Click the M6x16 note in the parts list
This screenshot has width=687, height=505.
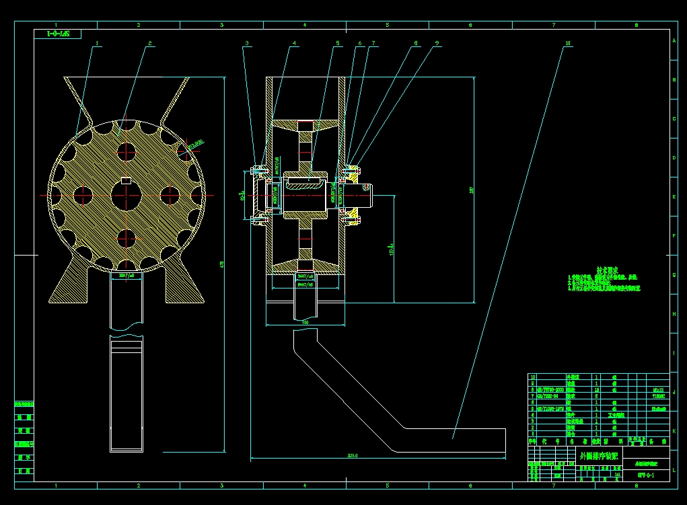[659, 390]
